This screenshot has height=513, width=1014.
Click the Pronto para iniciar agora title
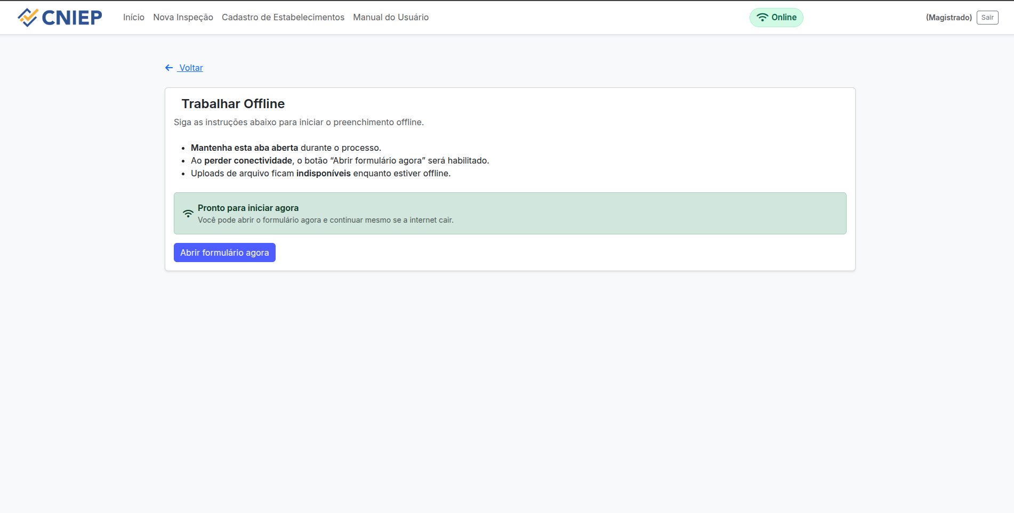(248, 208)
